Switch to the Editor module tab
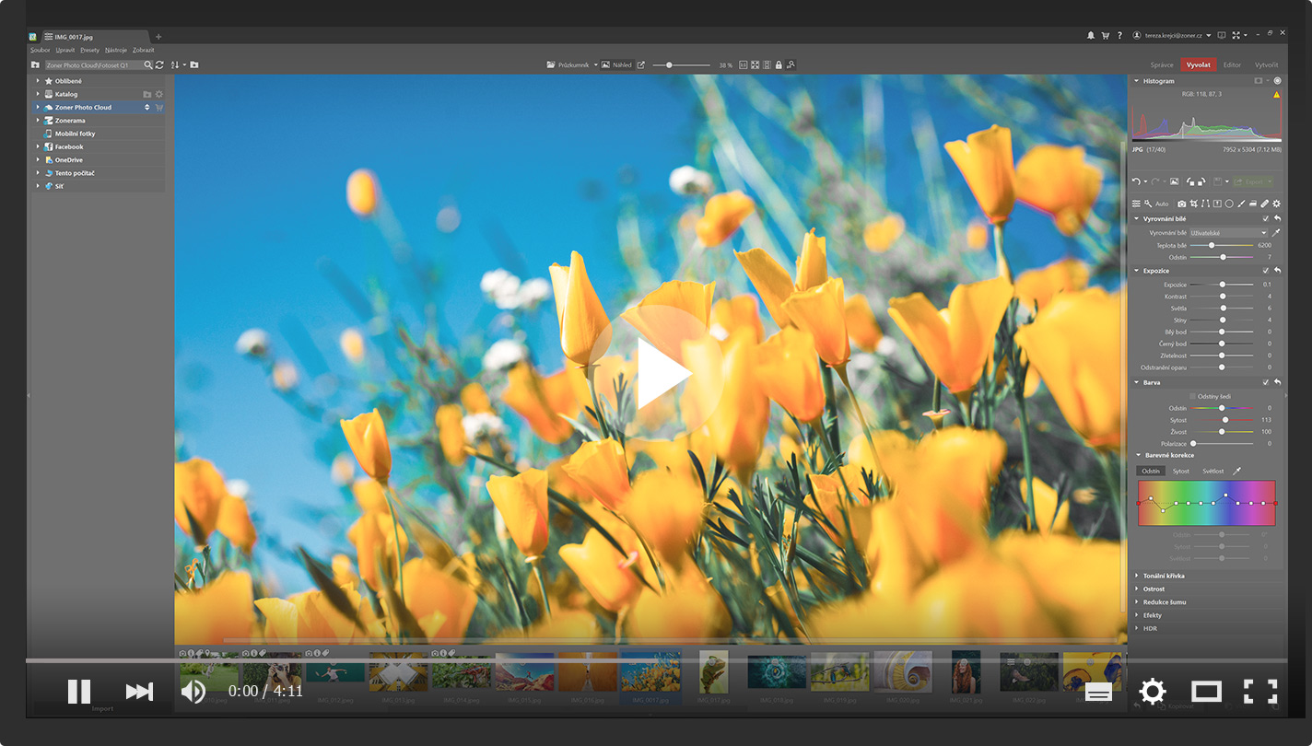 [1232, 64]
